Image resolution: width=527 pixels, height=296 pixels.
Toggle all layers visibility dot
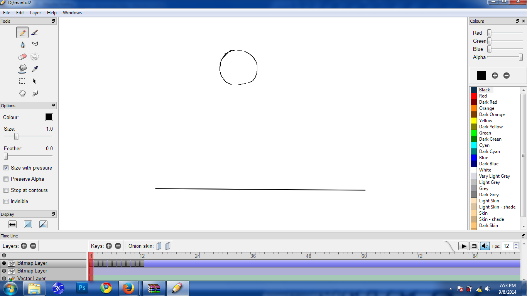tap(4, 255)
